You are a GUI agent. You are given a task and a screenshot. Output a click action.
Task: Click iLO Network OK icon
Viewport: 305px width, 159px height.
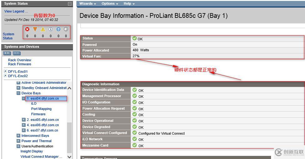[x=135, y=139]
